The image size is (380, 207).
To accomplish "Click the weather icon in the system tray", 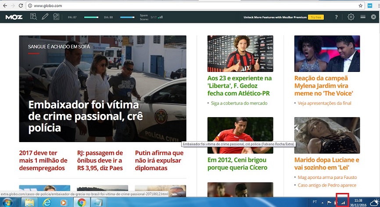I will (x=374, y=203).
